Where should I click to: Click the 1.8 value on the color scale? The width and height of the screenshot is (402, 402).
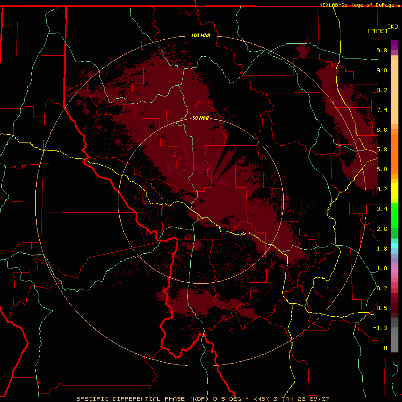(x=382, y=249)
